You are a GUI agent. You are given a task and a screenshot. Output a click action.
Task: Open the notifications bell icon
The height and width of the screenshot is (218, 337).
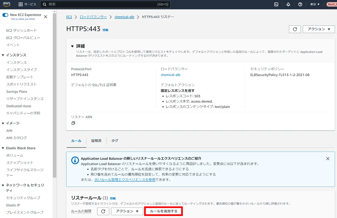pos(288,4)
